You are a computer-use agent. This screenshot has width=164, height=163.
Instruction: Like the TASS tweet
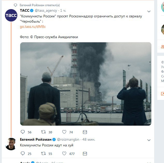(64, 132)
